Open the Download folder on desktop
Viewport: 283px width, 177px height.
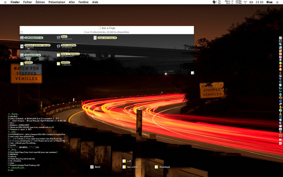pos(157,167)
